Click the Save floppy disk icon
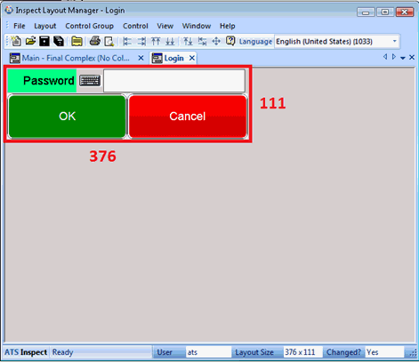419x362 pixels. pyautogui.click(x=44, y=41)
